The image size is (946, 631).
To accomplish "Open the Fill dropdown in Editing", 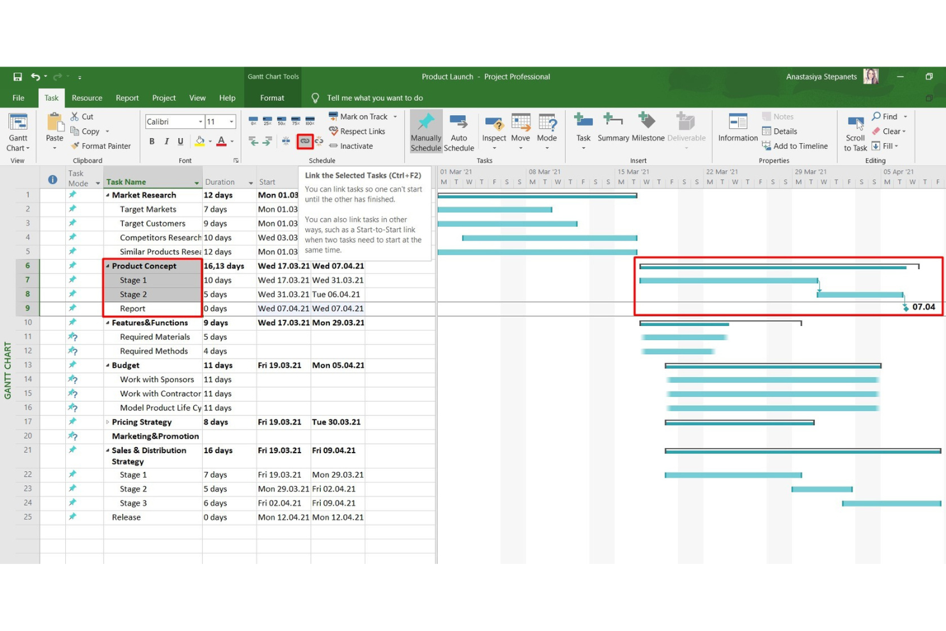I will [885, 146].
